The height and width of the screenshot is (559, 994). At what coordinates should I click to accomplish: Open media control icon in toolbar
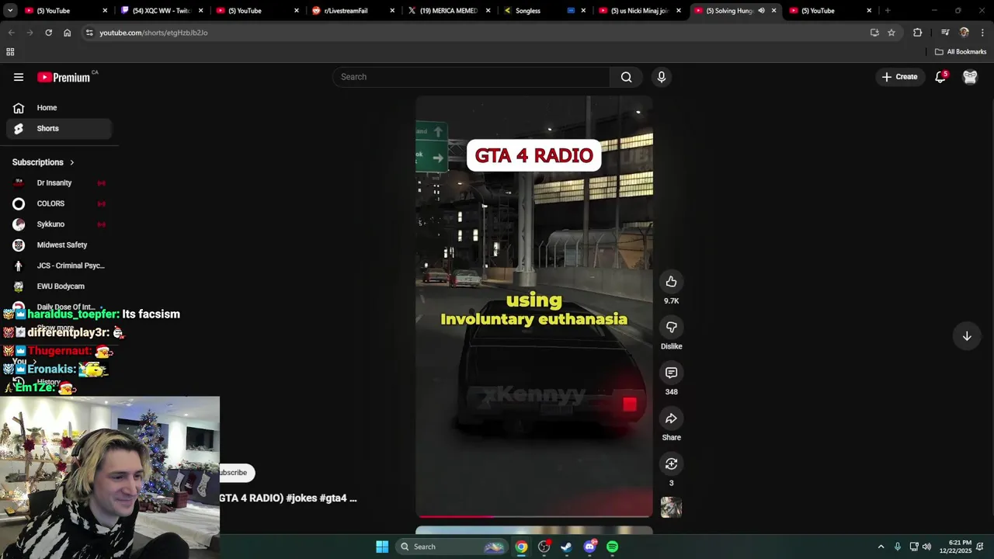click(945, 33)
